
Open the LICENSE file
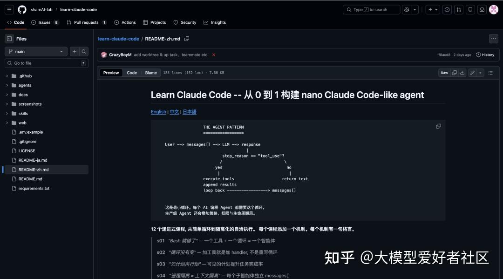[x=27, y=151]
